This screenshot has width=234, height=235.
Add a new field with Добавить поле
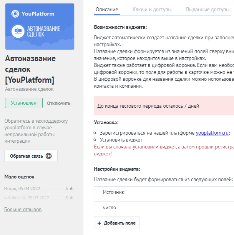(x=116, y=223)
